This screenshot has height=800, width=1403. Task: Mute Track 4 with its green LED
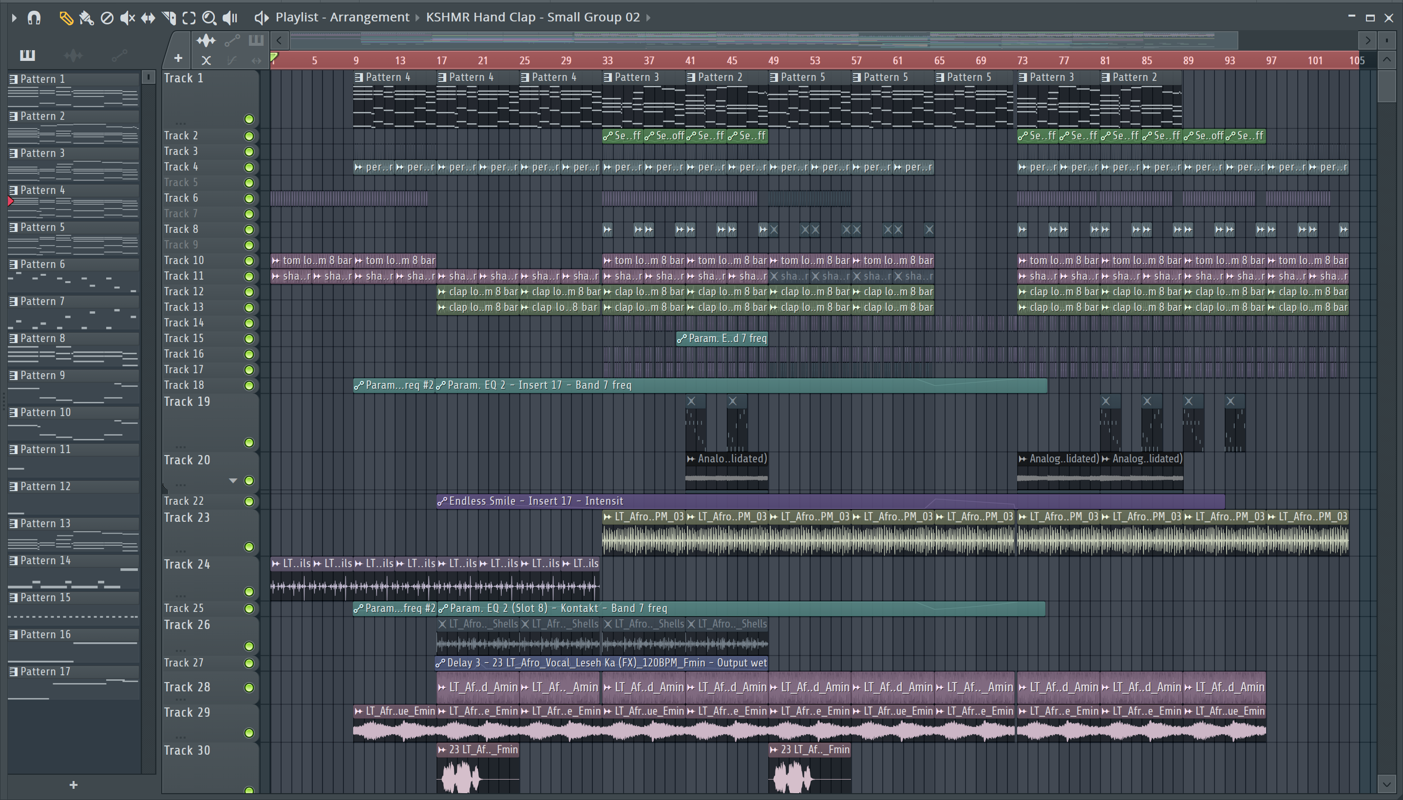coord(249,167)
